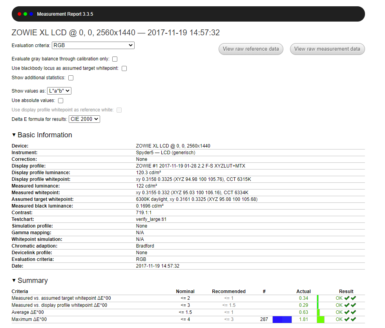Click actual value 0.34 in Summary

click(x=303, y=298)
